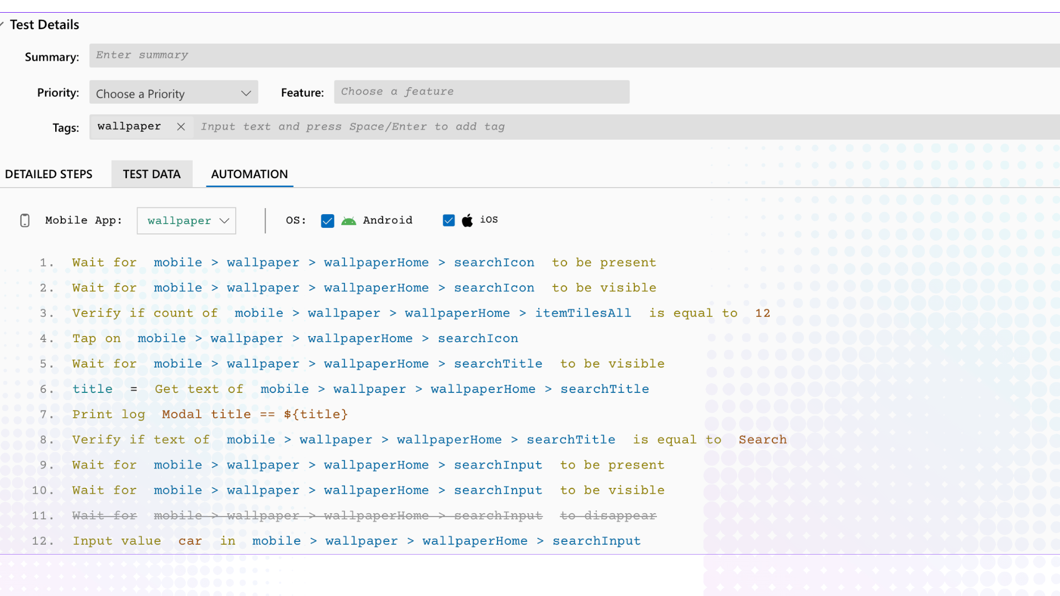1060x596 pixels.
Task: Select the AUTOMATION tab
Action: pyautogui.click(x=249, y=174)
